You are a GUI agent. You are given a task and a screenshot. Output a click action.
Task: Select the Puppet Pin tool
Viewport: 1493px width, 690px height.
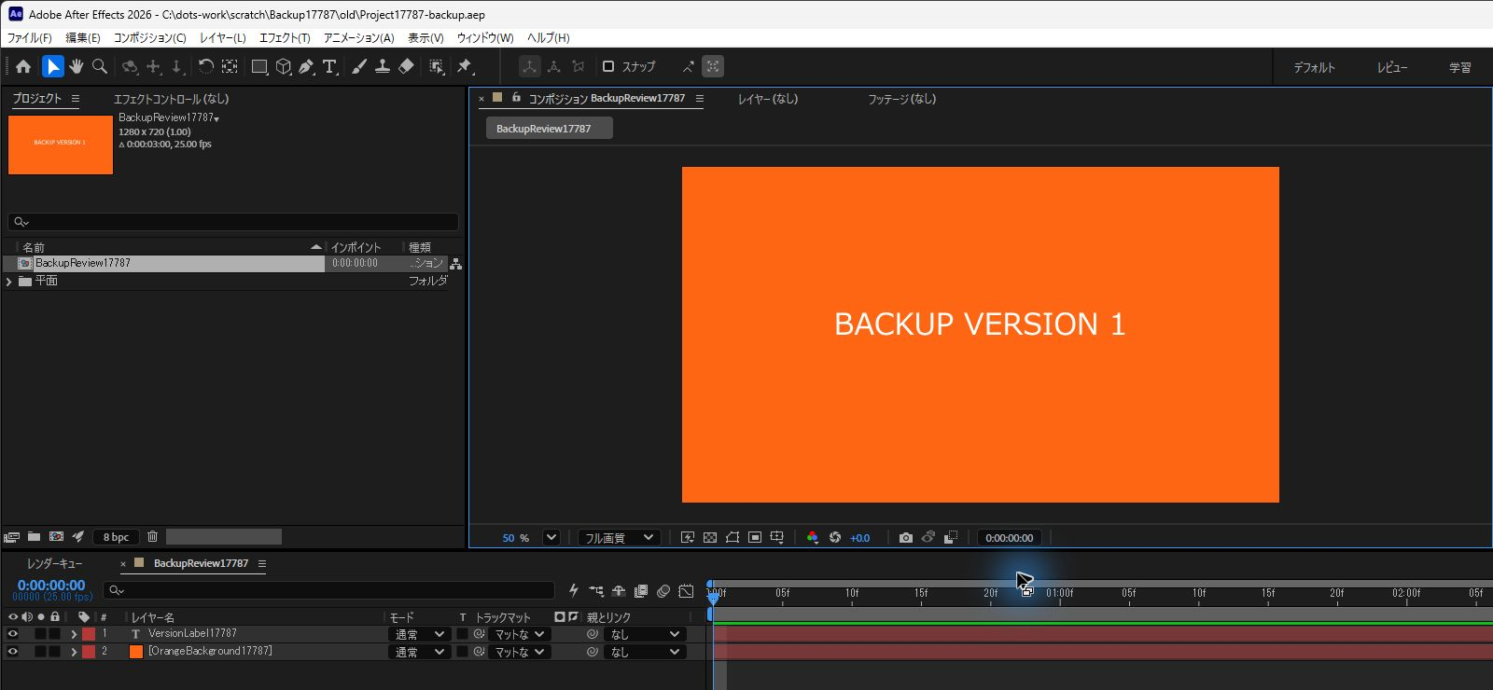[x=464, y=66]
